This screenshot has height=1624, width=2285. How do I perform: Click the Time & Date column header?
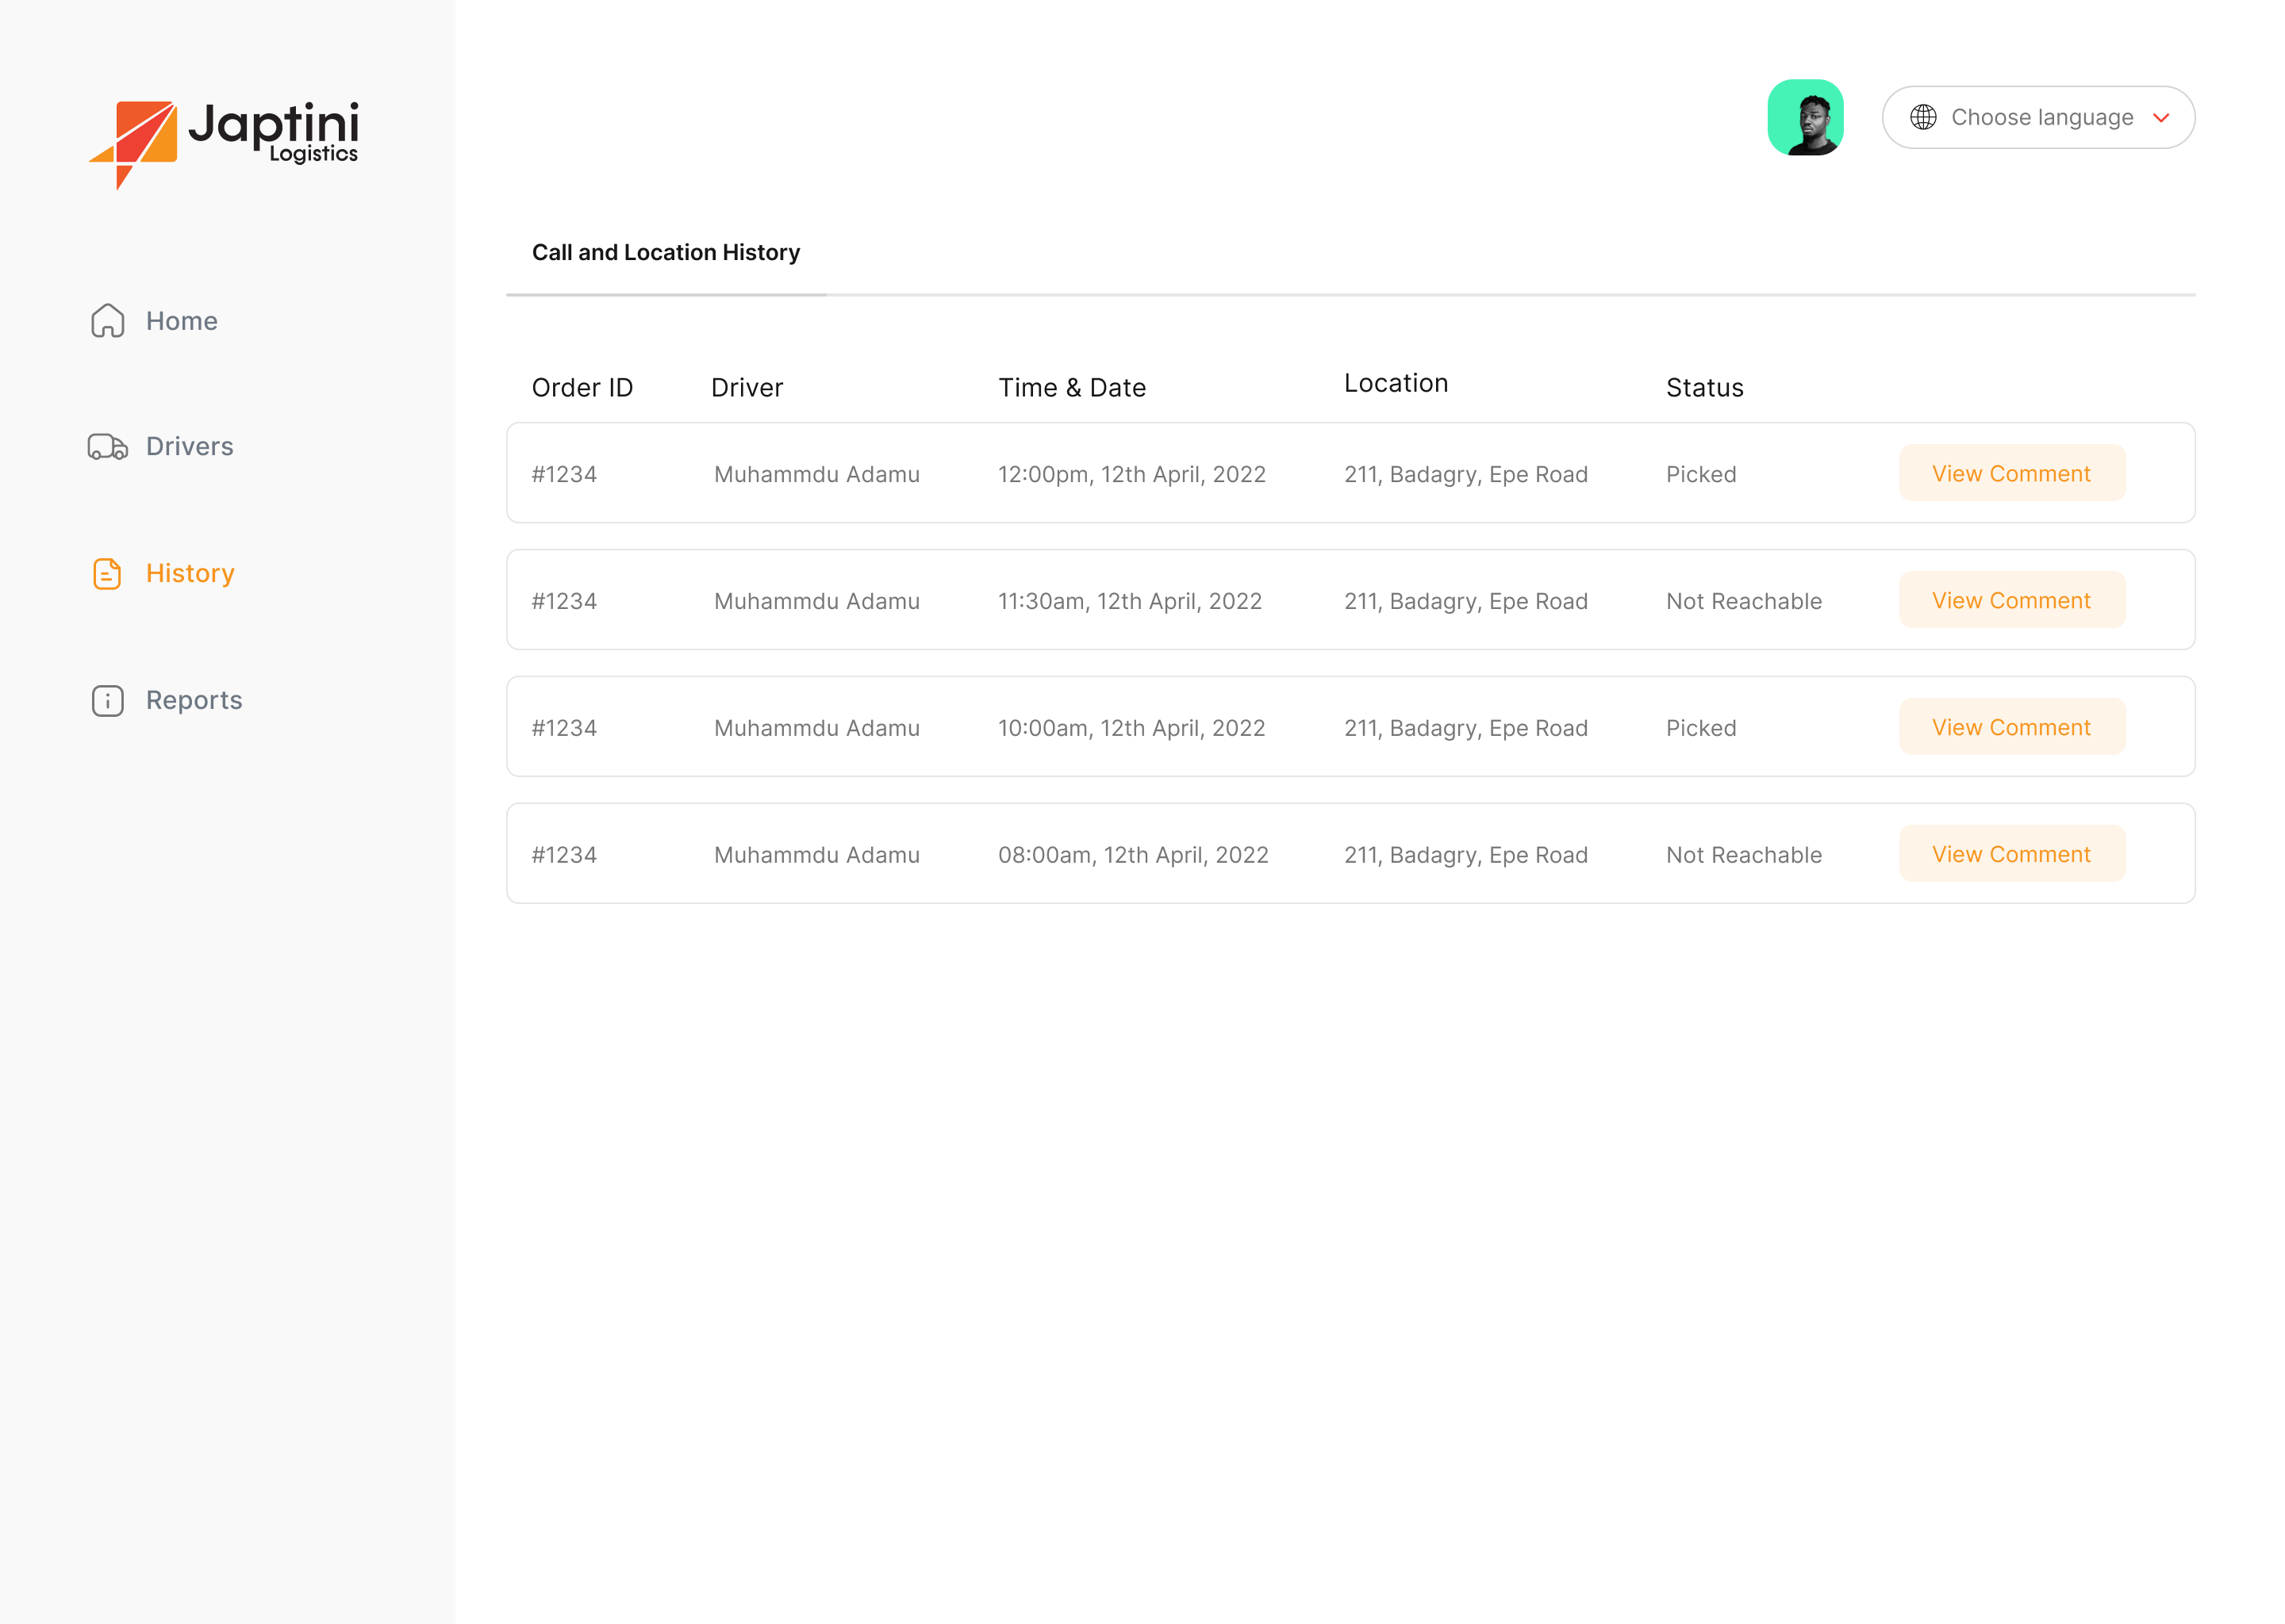click(x=1071, y=388)
